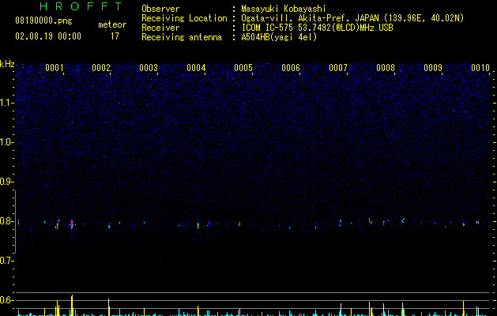This screenshot has width=497, height=316.
Task: Click the 0004 minute marker
Action: coord(196,67)
